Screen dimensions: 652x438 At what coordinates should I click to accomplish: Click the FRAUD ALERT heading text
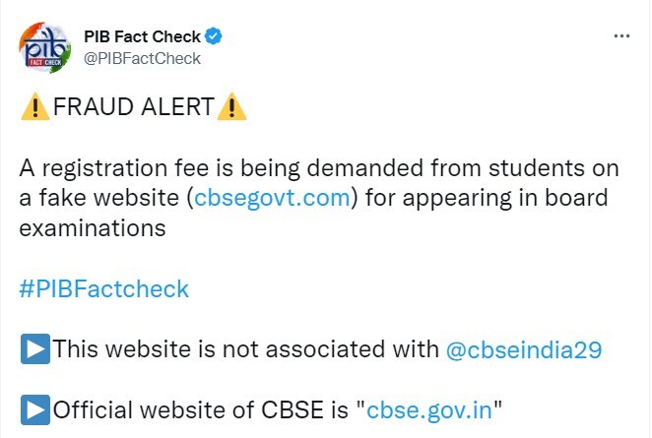coord(130,107)
